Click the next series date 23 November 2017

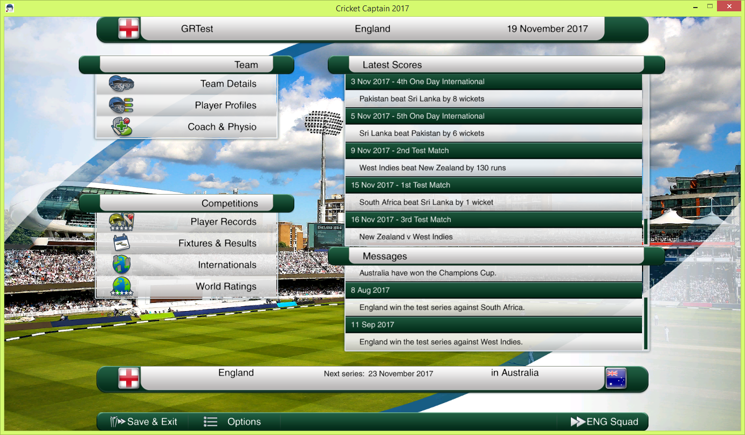pos(401,374)
